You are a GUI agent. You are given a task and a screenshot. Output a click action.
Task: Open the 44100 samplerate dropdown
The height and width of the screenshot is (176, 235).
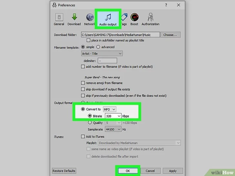(113, 129)
